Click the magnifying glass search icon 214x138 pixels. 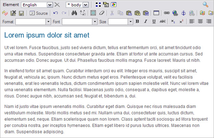coord(205,4)
